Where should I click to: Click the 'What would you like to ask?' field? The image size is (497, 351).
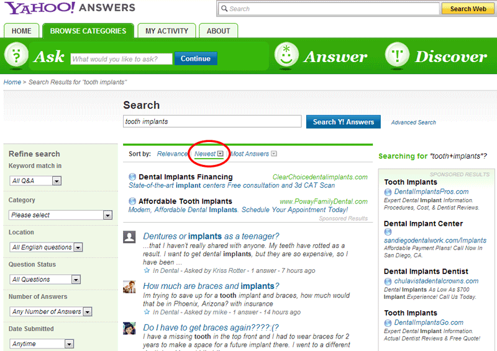pos(121,59)
